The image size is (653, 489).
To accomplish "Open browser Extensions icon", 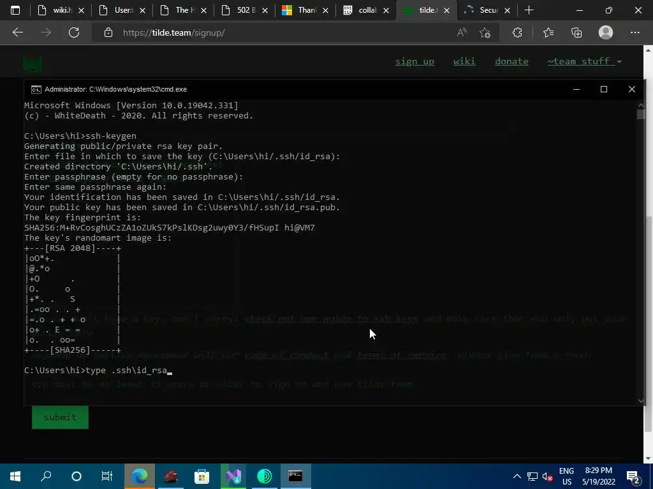I will point(517,32).
